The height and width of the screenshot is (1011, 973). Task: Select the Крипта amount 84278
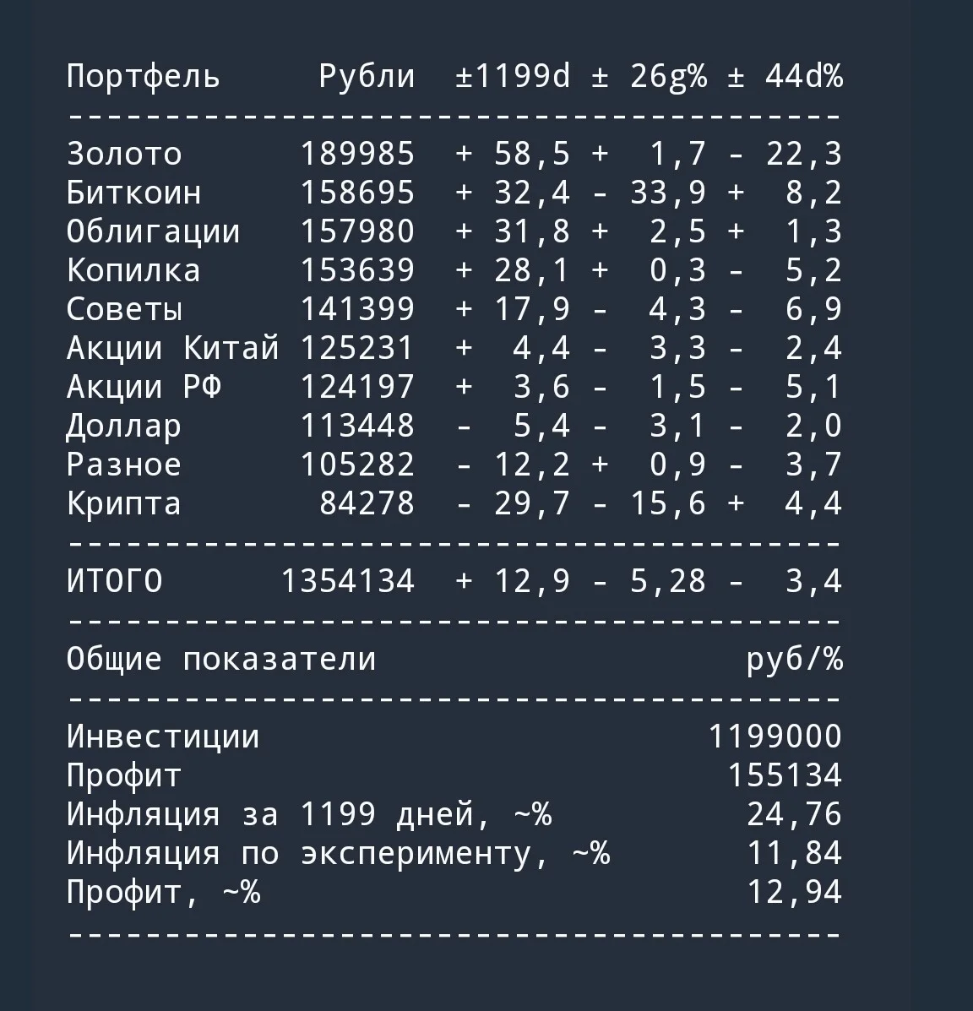click(367, 503)
